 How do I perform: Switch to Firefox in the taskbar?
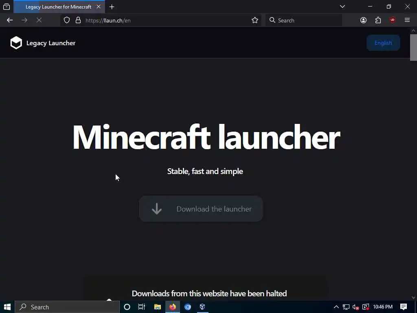click(x=173, y=307)
